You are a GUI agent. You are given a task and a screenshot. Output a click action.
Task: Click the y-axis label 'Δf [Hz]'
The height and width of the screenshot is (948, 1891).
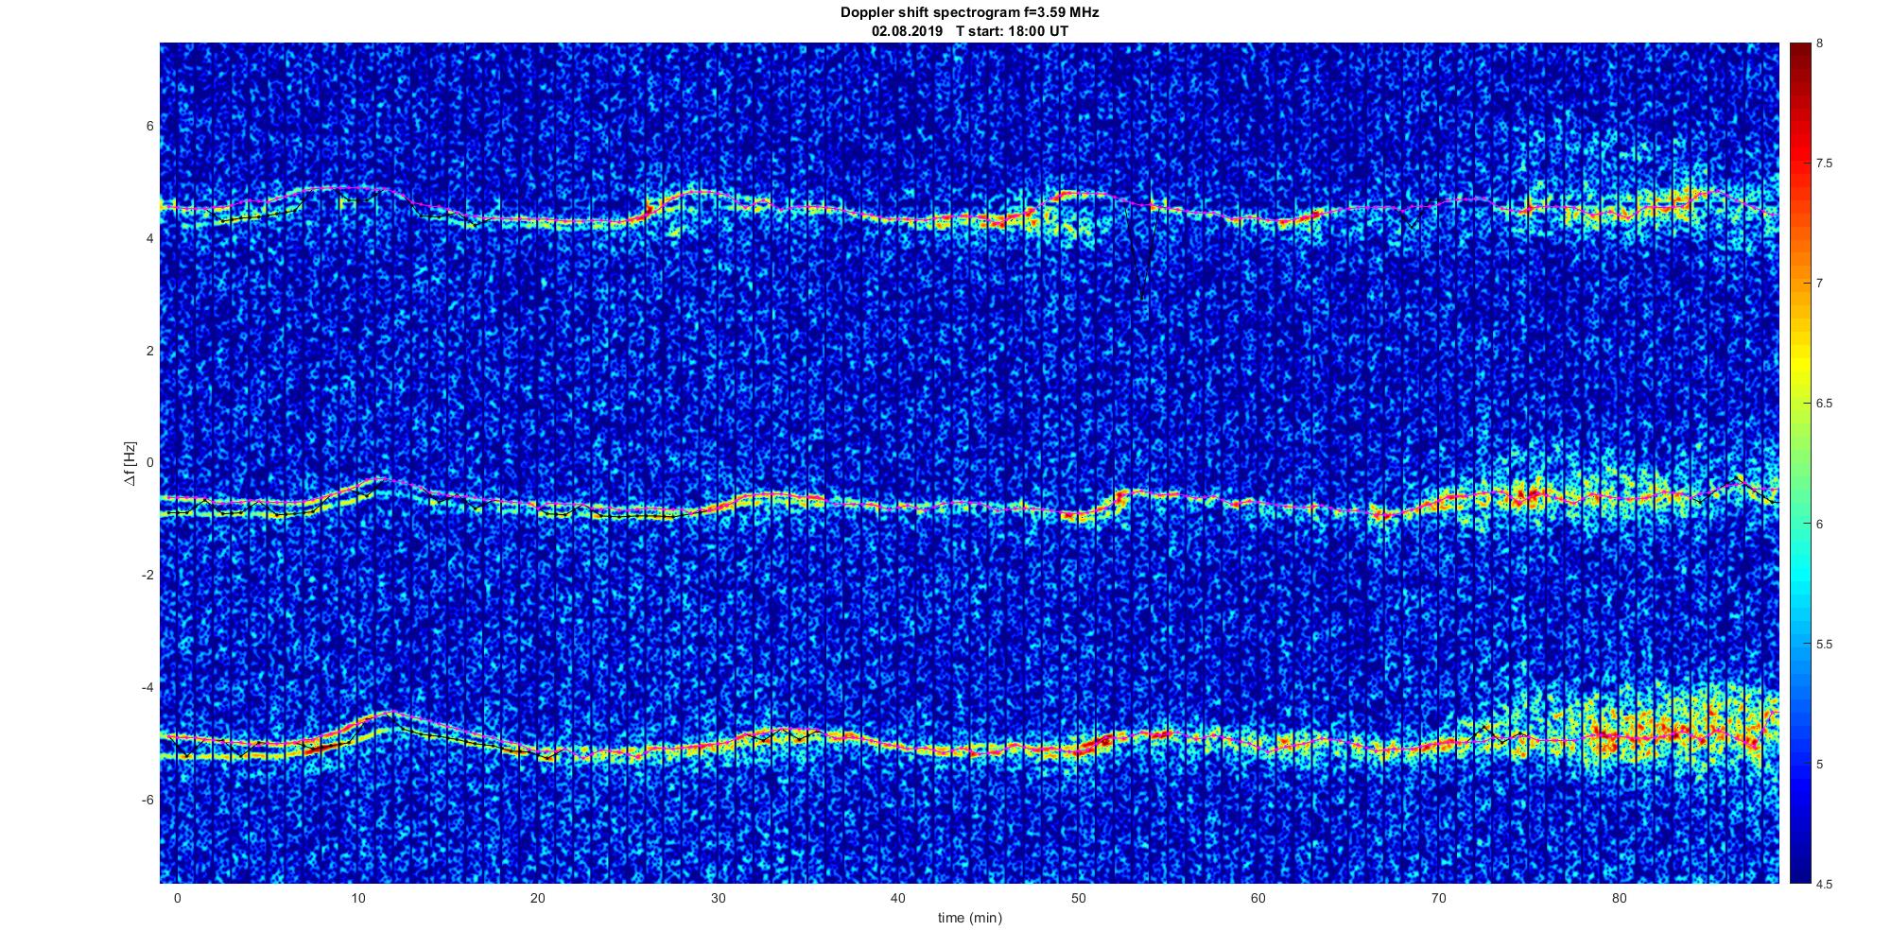[x=130, y=464]
